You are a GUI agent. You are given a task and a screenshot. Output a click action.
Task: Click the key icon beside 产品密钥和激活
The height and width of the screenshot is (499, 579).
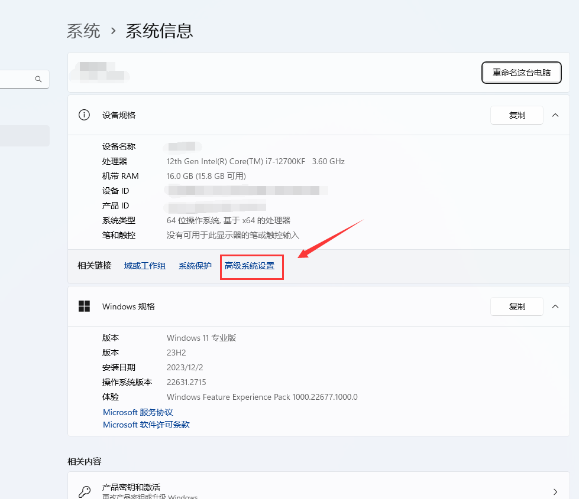[x=85, y=492]
